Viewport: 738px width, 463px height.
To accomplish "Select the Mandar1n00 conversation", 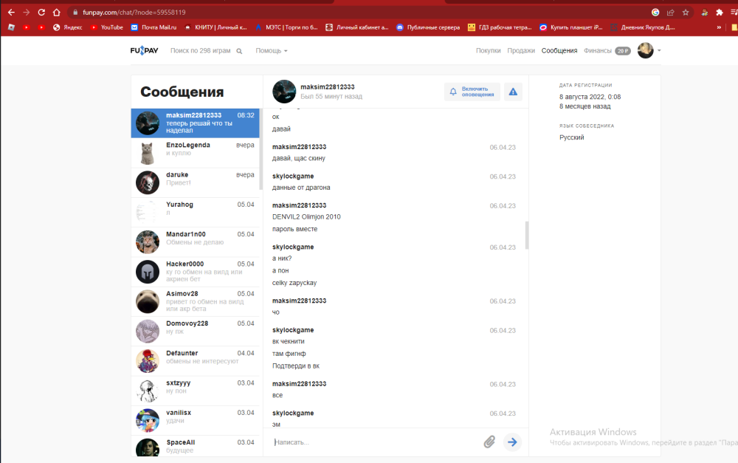I will tap(195, 241).
